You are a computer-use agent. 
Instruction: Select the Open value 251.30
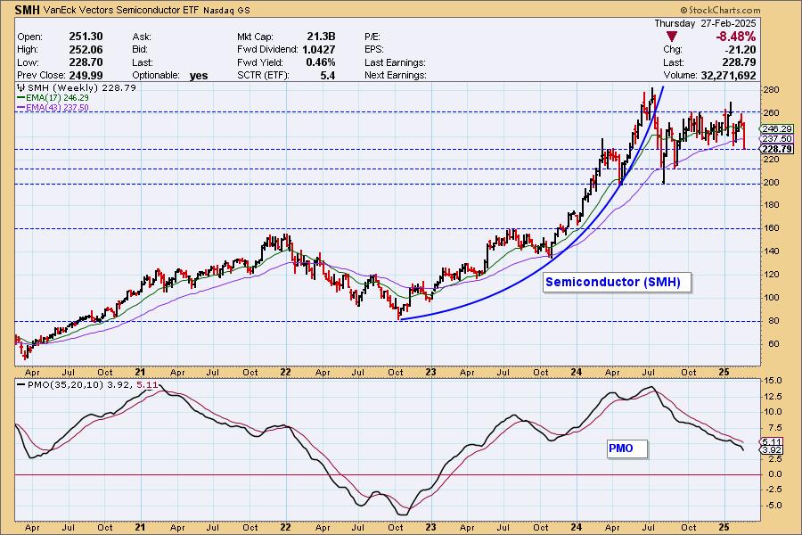point(86,37)
